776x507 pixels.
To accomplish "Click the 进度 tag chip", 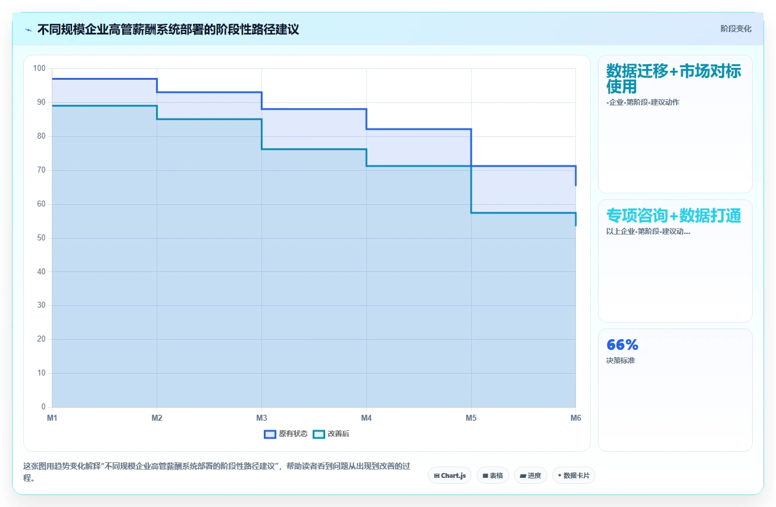I will (x=530, y=475).
